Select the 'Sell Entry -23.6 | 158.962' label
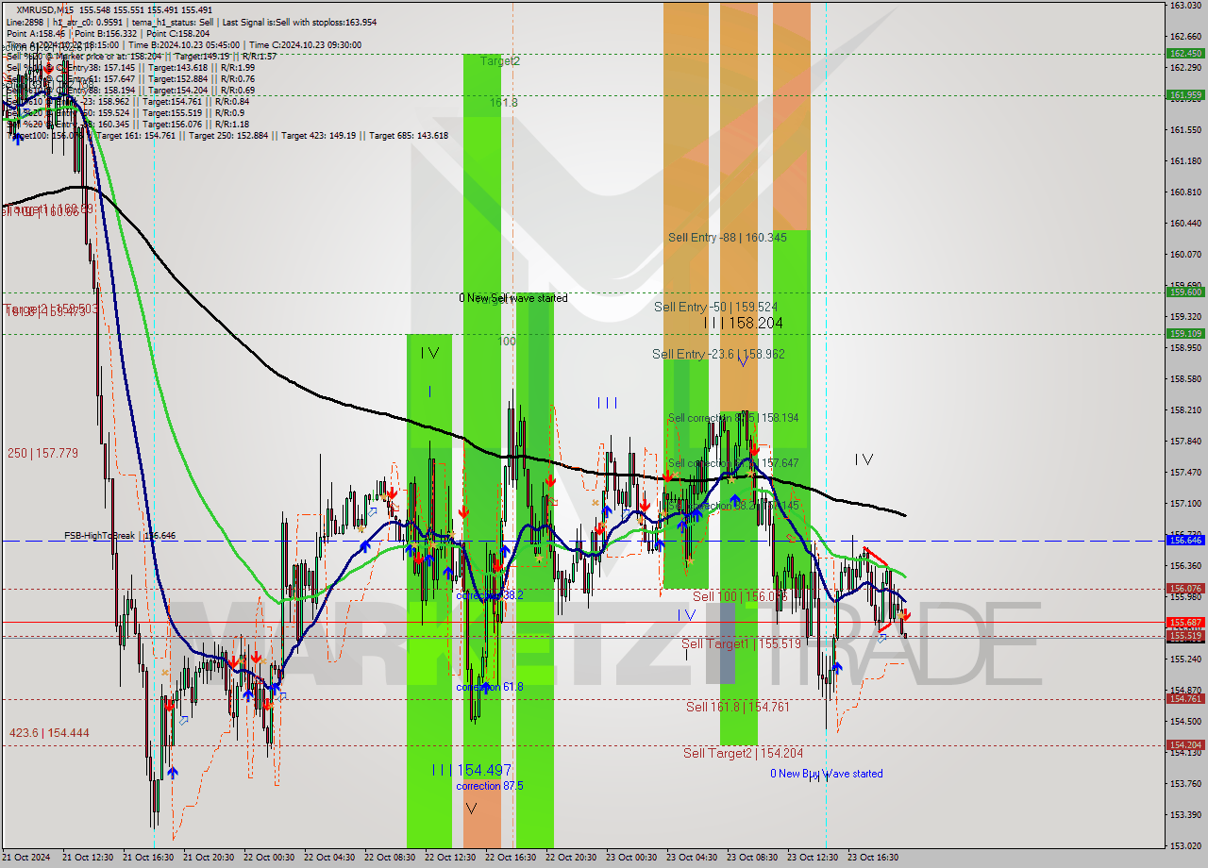Image resolution: width=1208 pixels, height=868 pixels. click(x=718, y=355)
